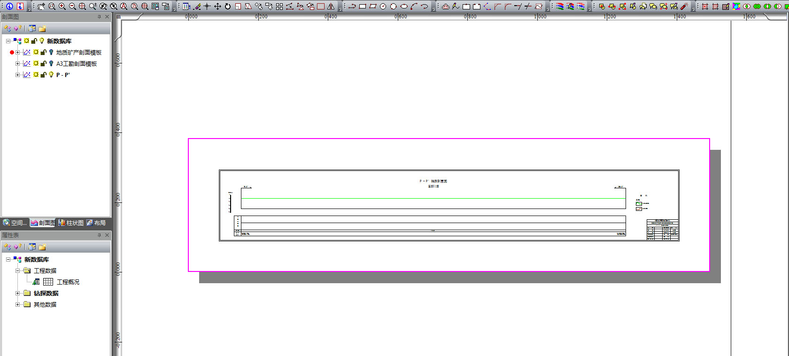This screenshot has height=356, width=789.
Task: Expand the 钻探数据 folder
Action: point(18,293)
